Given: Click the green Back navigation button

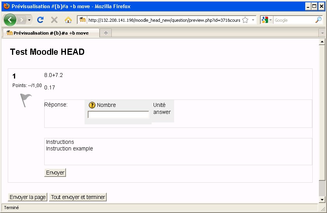Looking at the screenshot, I should pyautogui.click(x=10, y=20).
